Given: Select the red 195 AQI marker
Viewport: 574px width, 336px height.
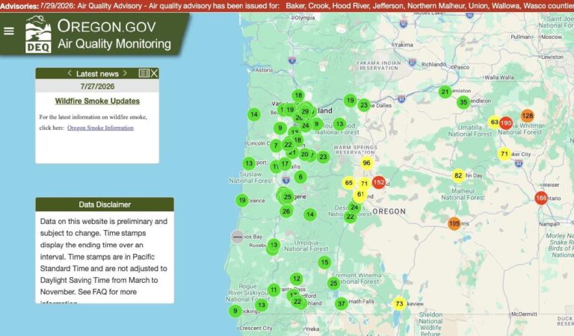Looking at the screenshot, I should pyautogui.click(x=506, y=123).
